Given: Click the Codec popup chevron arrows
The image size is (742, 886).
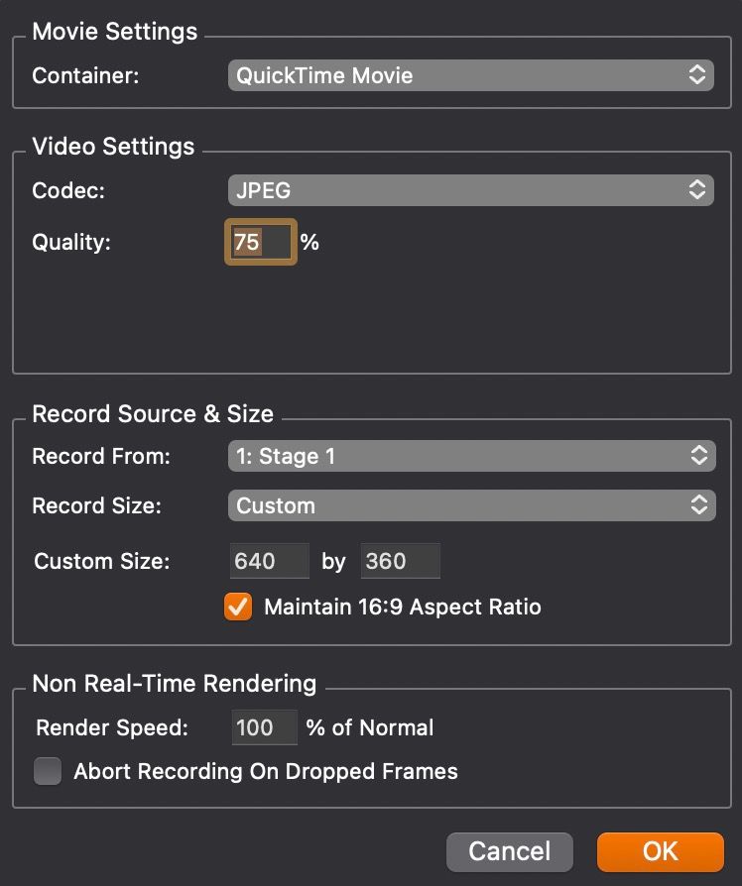Looking at the screenshot, I should click(697, 190).
